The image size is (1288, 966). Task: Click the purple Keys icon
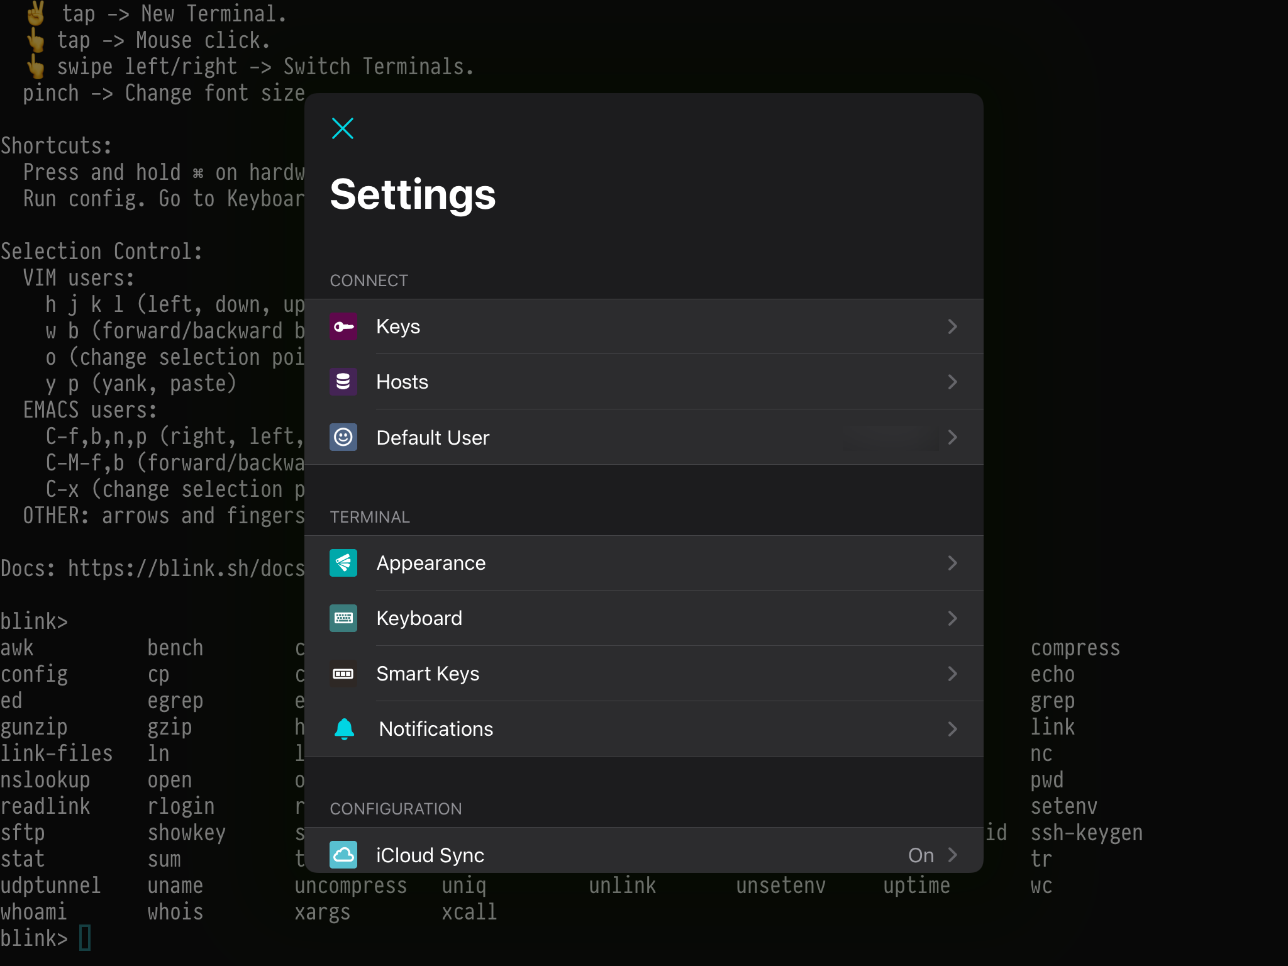[x=343, y=326]
